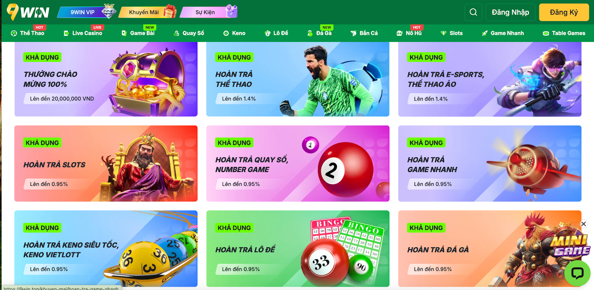Open Game Bài category

138,33
